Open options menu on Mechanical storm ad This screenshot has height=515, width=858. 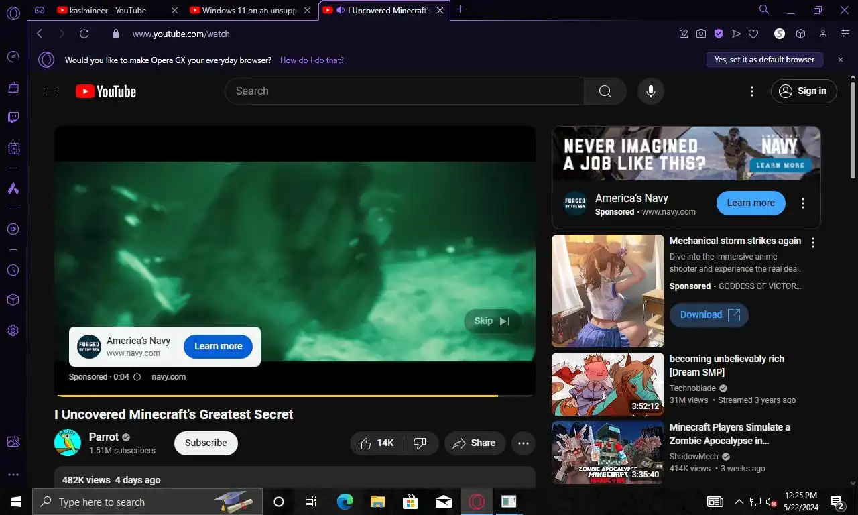813,243
